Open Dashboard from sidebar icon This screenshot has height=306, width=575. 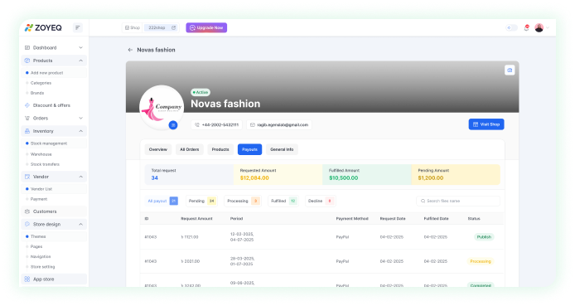point(27,48)
